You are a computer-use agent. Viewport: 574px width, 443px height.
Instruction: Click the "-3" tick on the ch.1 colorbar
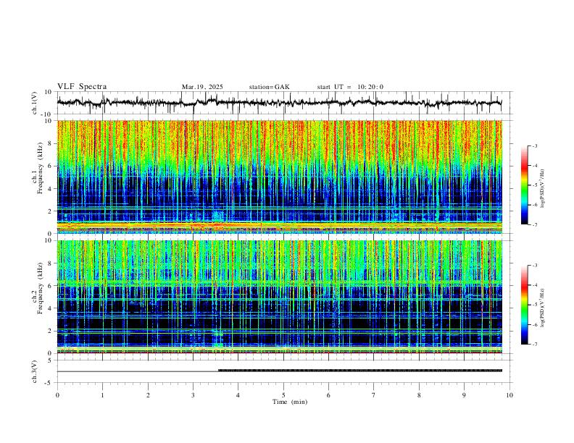(534, 145)
